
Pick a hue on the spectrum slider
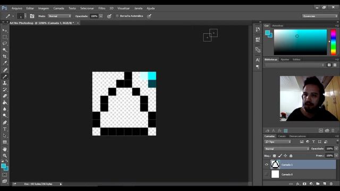pyautogui.click(x=333, y=42)
